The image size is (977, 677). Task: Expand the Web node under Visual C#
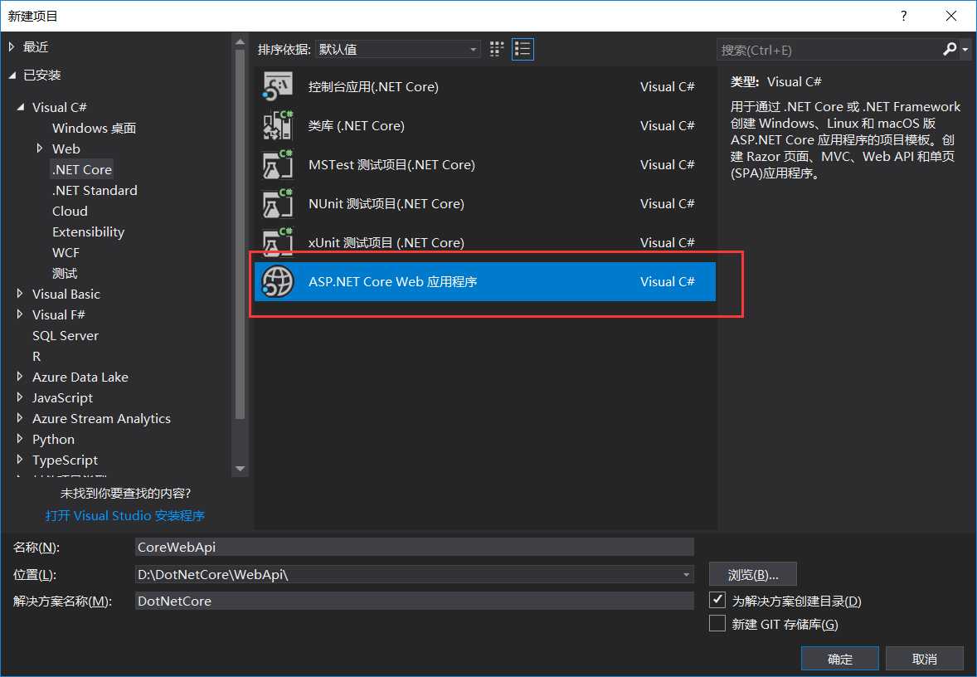(x=40, y=149)
